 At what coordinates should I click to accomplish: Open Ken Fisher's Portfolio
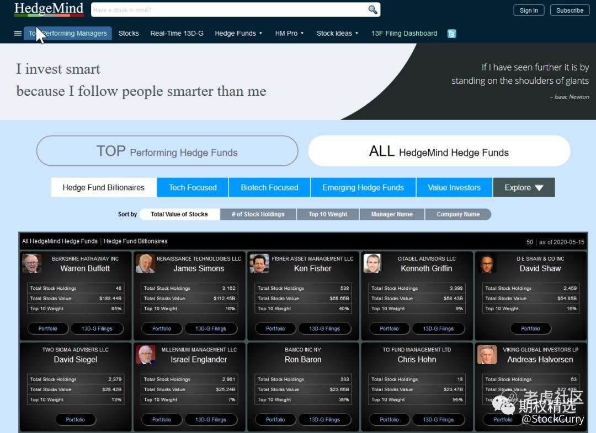click(x=275, y=329)
